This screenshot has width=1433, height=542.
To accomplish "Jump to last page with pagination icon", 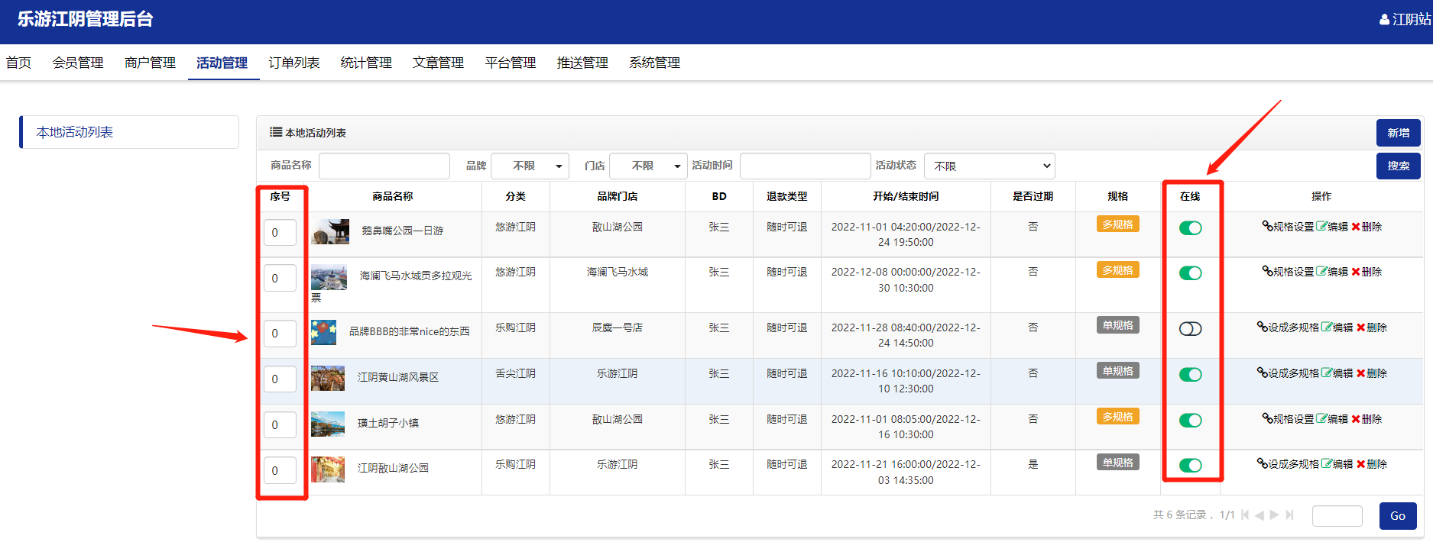I will point(1290,515).
